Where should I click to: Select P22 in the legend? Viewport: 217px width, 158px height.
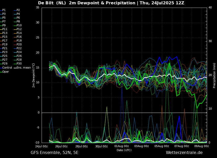(19, 48)
